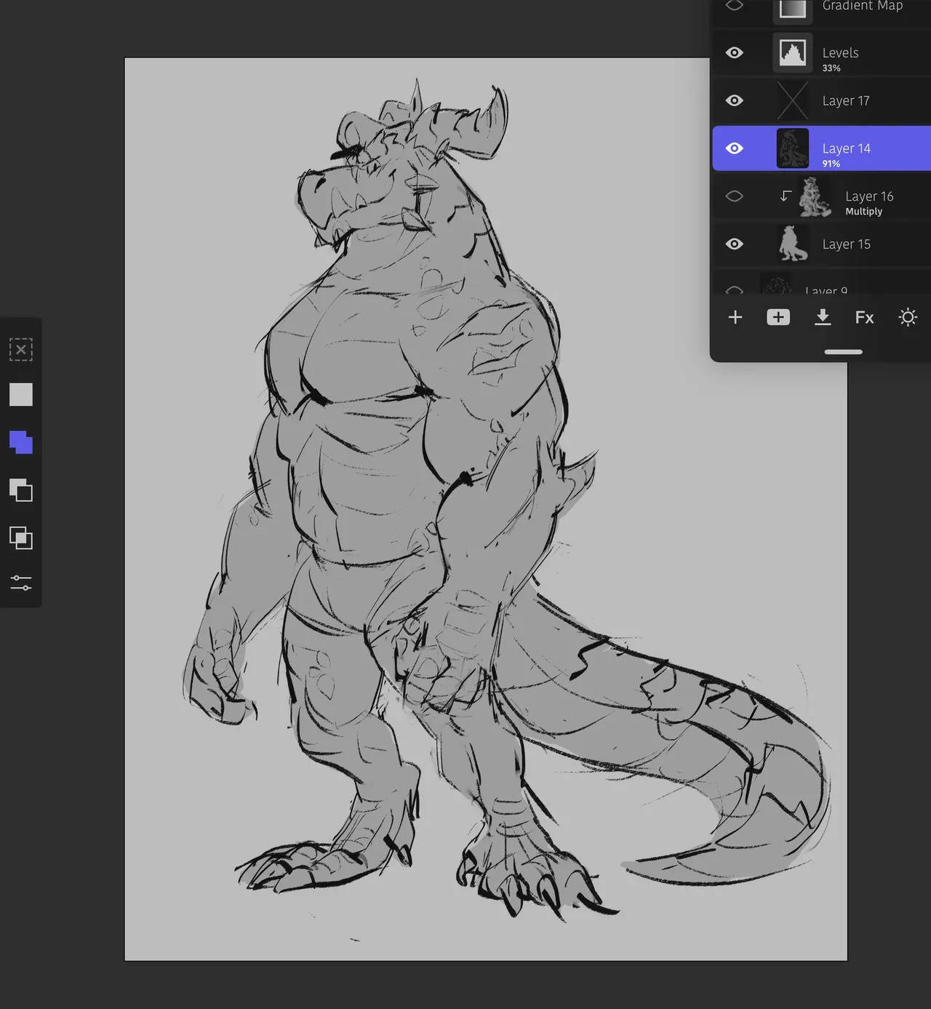Toggle visibility of Layer 17

tap(735, 100)
